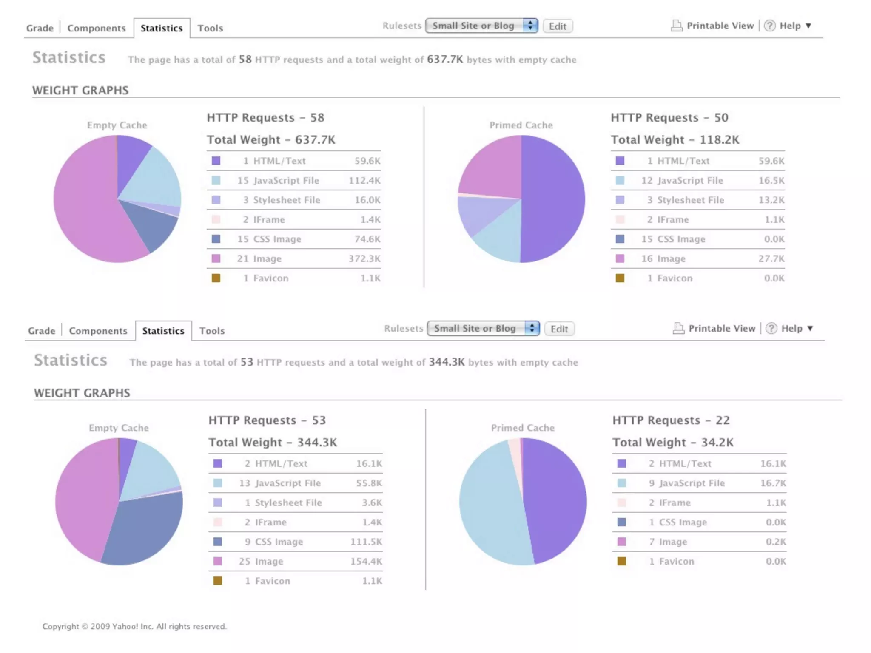The height and width of the screenshot is (653, 871).
Task: Switch to the top Grade tab
Action: [40, 28]
